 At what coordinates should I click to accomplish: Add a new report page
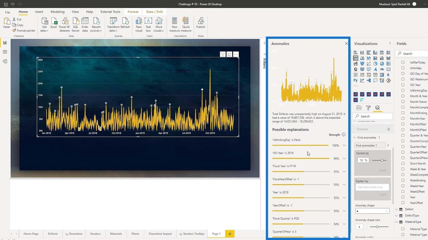click(230, 234)
